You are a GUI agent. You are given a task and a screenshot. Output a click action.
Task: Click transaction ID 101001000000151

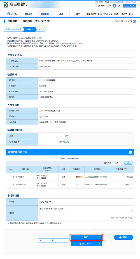click(x=47, y=80)
